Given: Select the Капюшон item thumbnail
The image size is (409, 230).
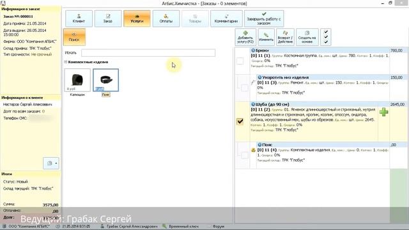Looking at the screenshot, I should tap(77, 80).
